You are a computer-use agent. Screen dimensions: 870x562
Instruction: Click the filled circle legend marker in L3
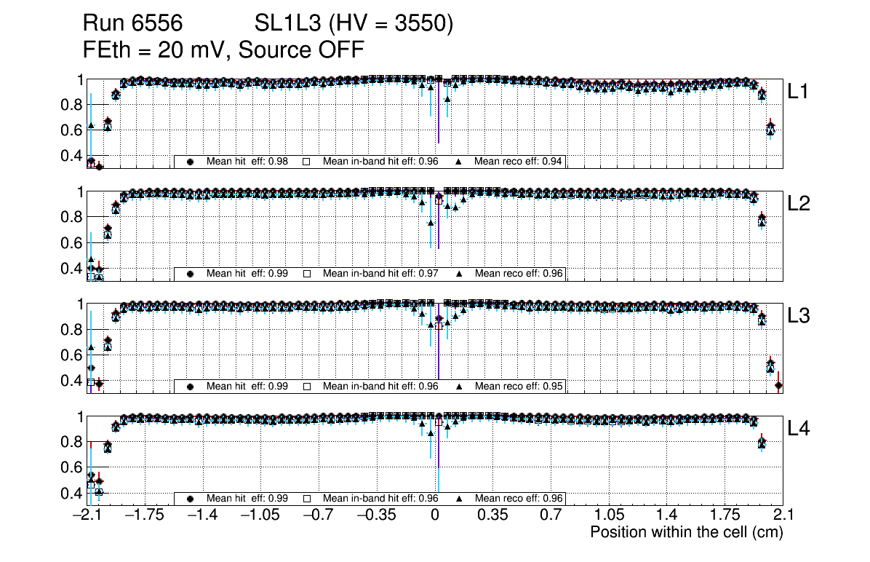[x=191, y=387]
